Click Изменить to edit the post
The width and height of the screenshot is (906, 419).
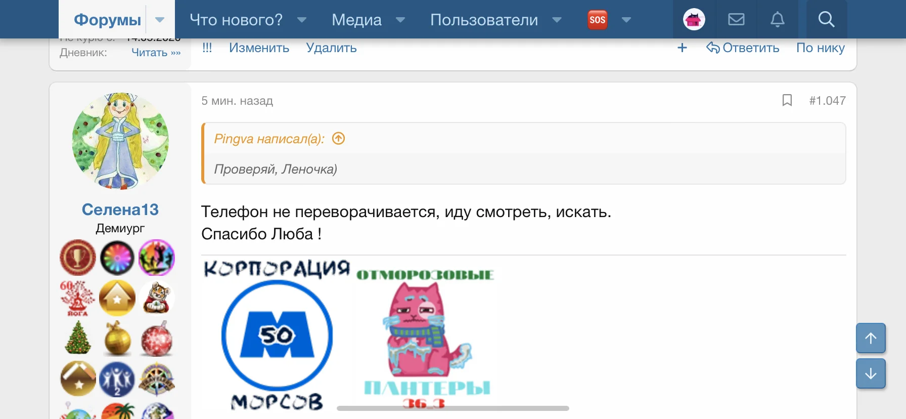coord(259,48)
